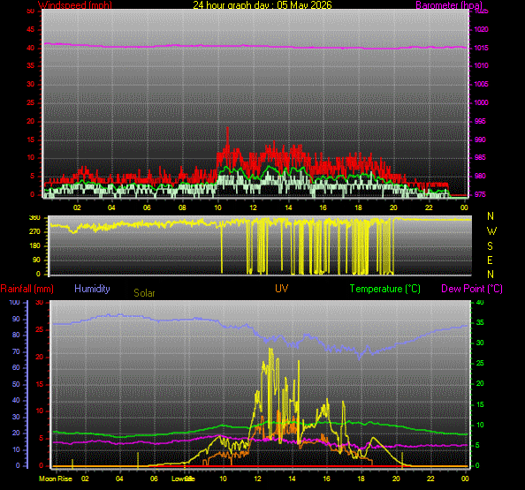
Task: Click the Moon Rise label
Action: [x=56, y=479]
